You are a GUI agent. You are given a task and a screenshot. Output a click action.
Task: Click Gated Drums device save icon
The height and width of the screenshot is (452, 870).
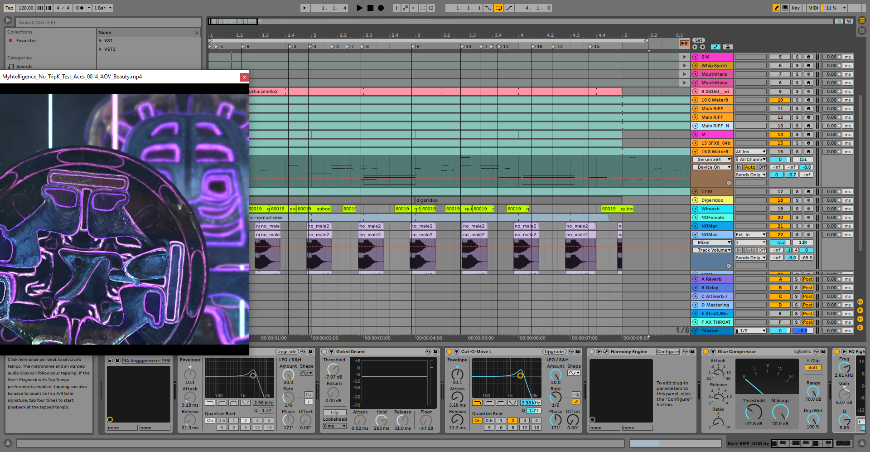435,351
